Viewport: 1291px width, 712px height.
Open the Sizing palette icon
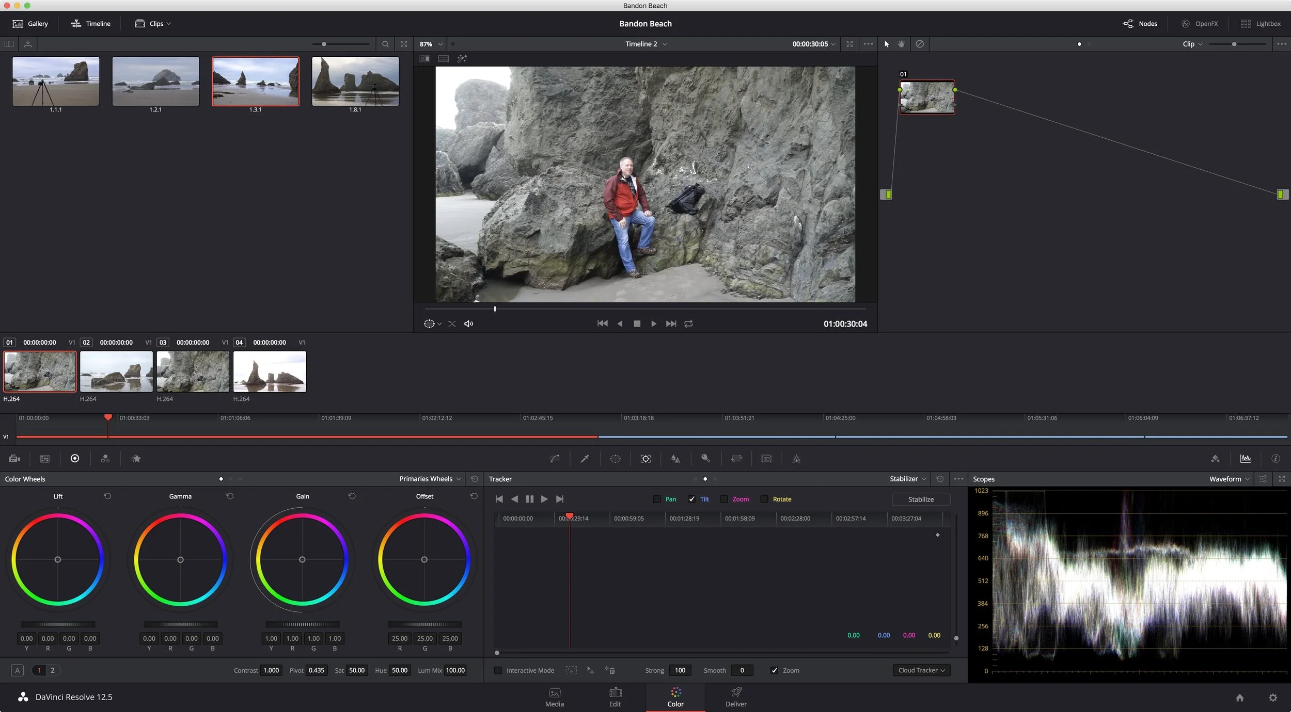coord(736,459)
